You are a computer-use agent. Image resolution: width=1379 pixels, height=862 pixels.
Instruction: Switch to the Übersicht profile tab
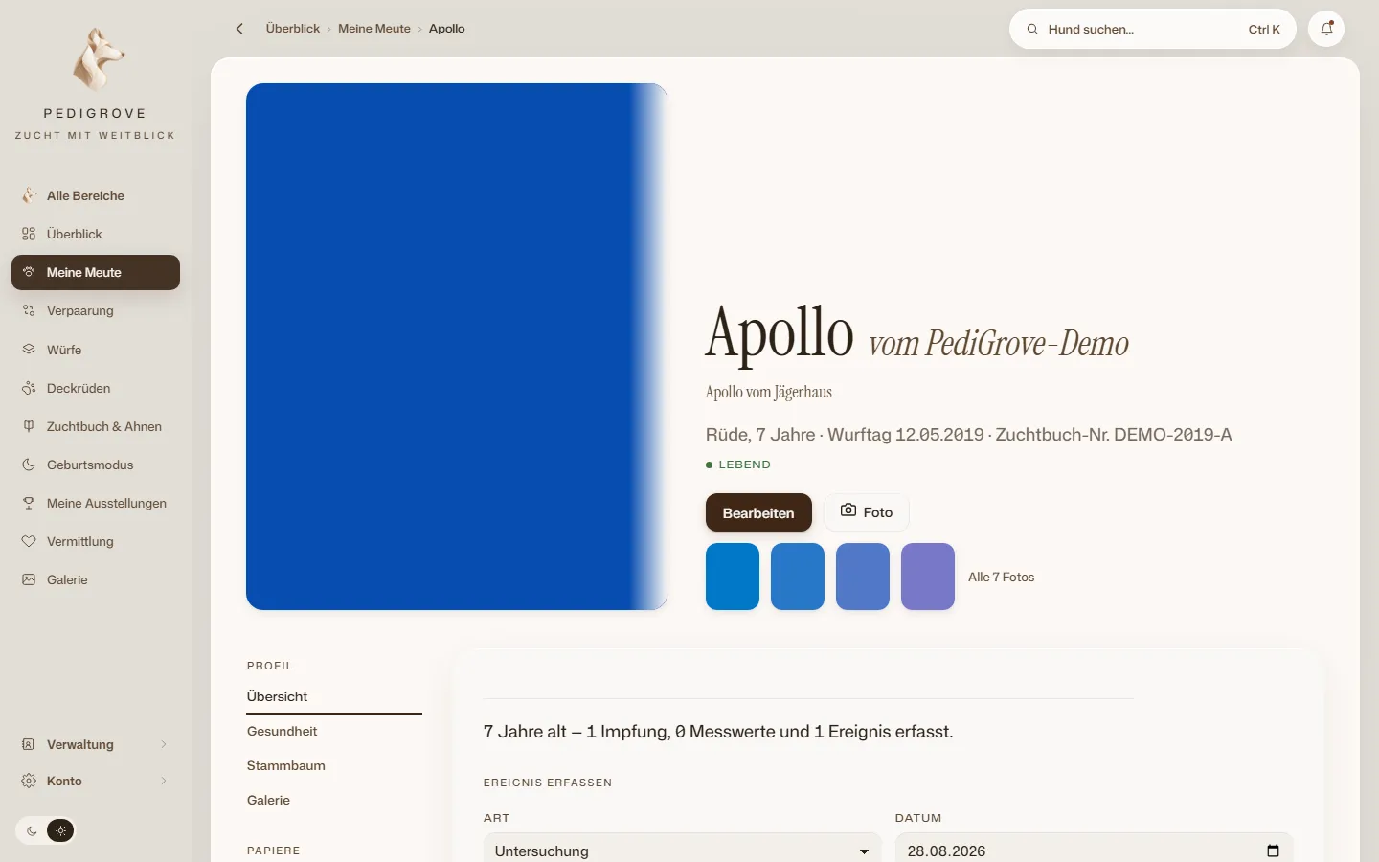point(334,696)
